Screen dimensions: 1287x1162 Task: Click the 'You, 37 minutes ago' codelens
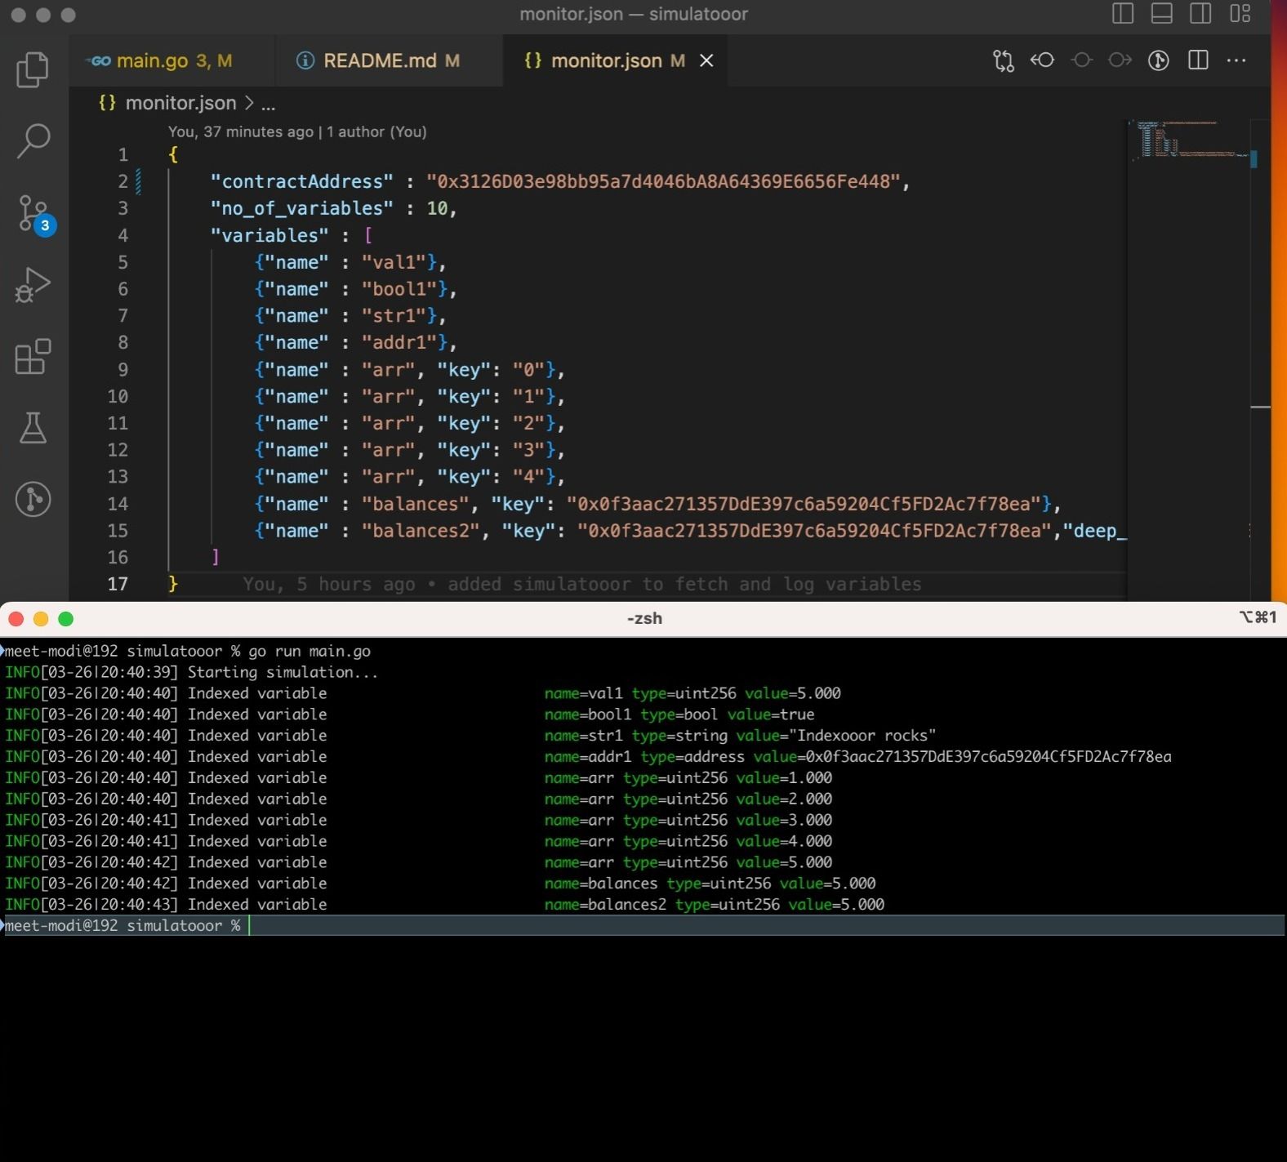(241, 131)
